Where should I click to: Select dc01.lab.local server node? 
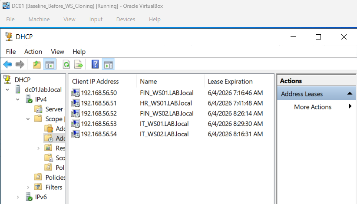(x=43, y=89)
